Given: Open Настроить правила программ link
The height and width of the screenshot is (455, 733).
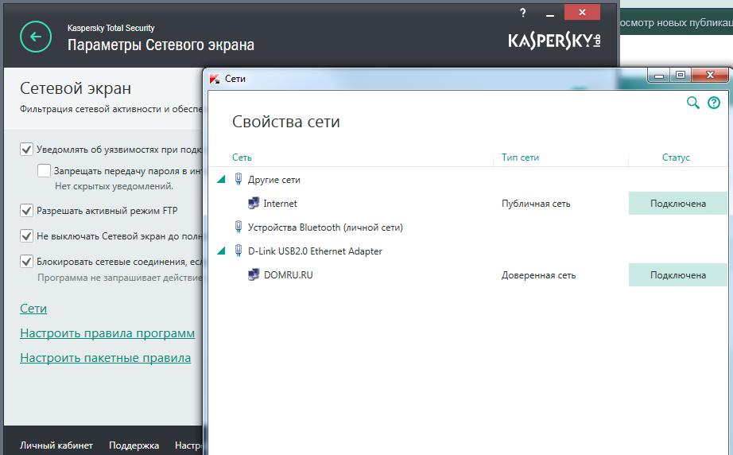Looking at the screenshot, I should pyautogui.click(x=107, y=333).
